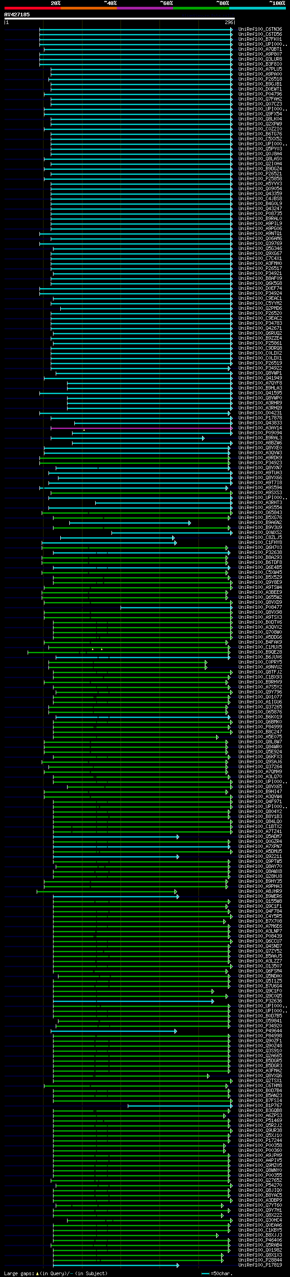The width and height of the screenshot is (290, 1277).
Task: Click the red 20% identity legend bar
Action: (x=32, y=8)
